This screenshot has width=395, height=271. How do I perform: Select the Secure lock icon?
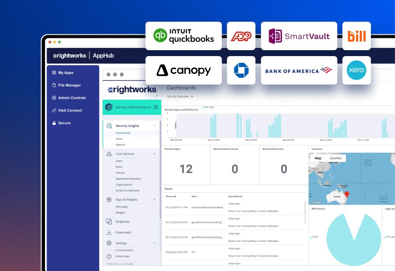(x=55, y=123)
